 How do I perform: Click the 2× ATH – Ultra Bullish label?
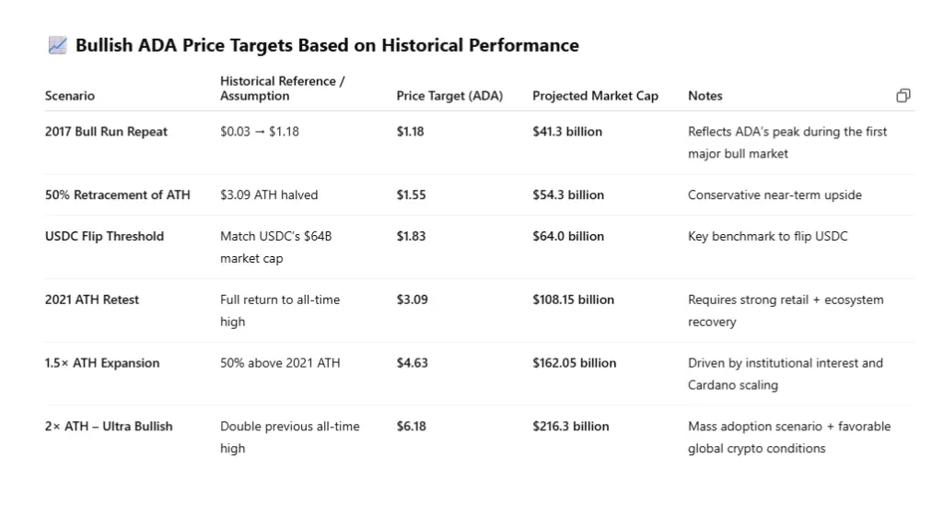click(x=109, y=427)
